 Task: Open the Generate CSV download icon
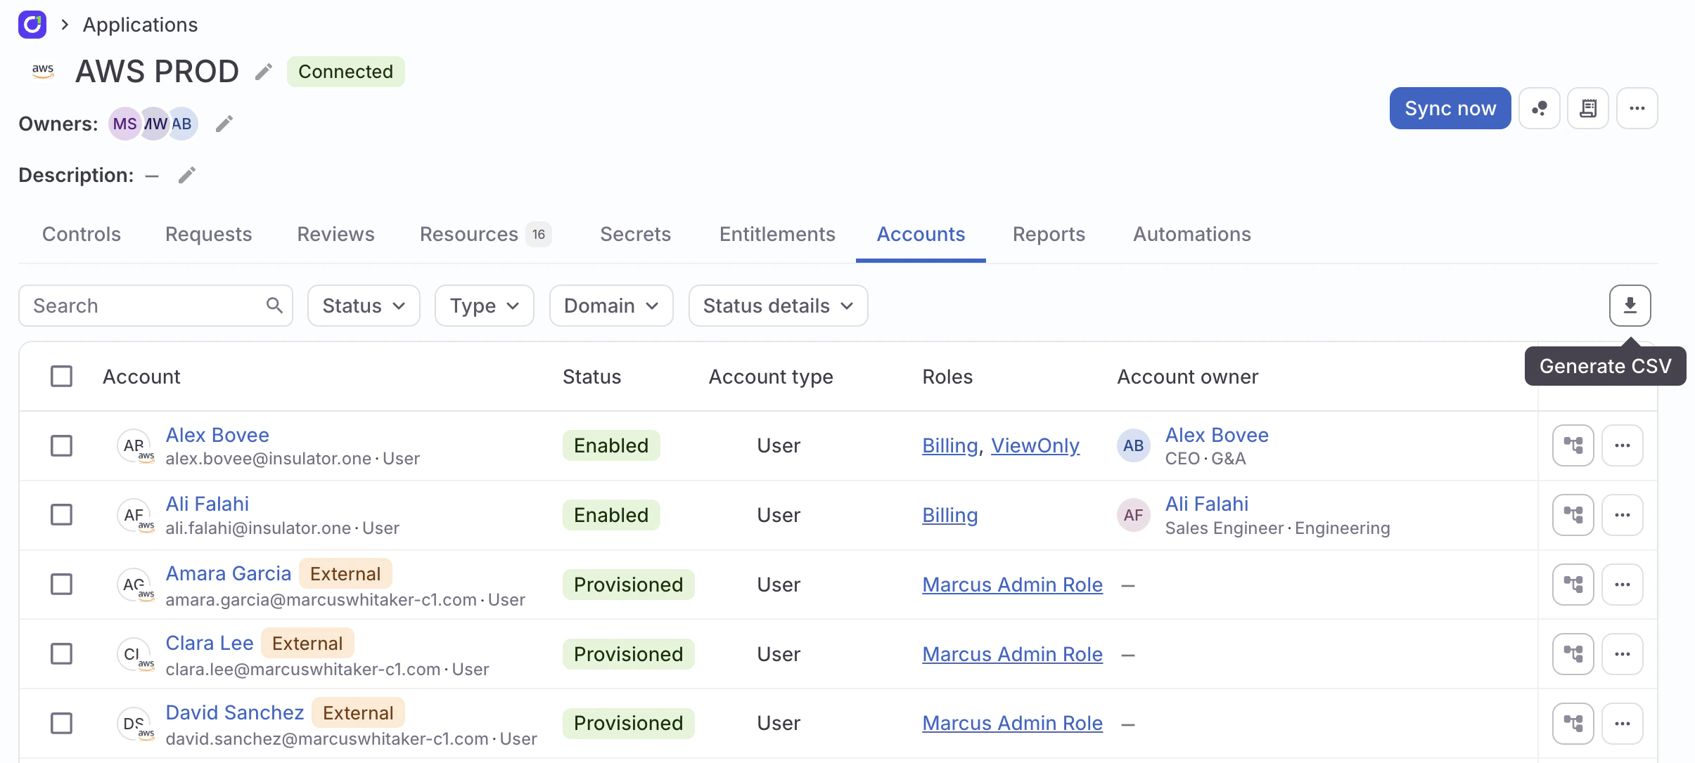pos(1630,305)
